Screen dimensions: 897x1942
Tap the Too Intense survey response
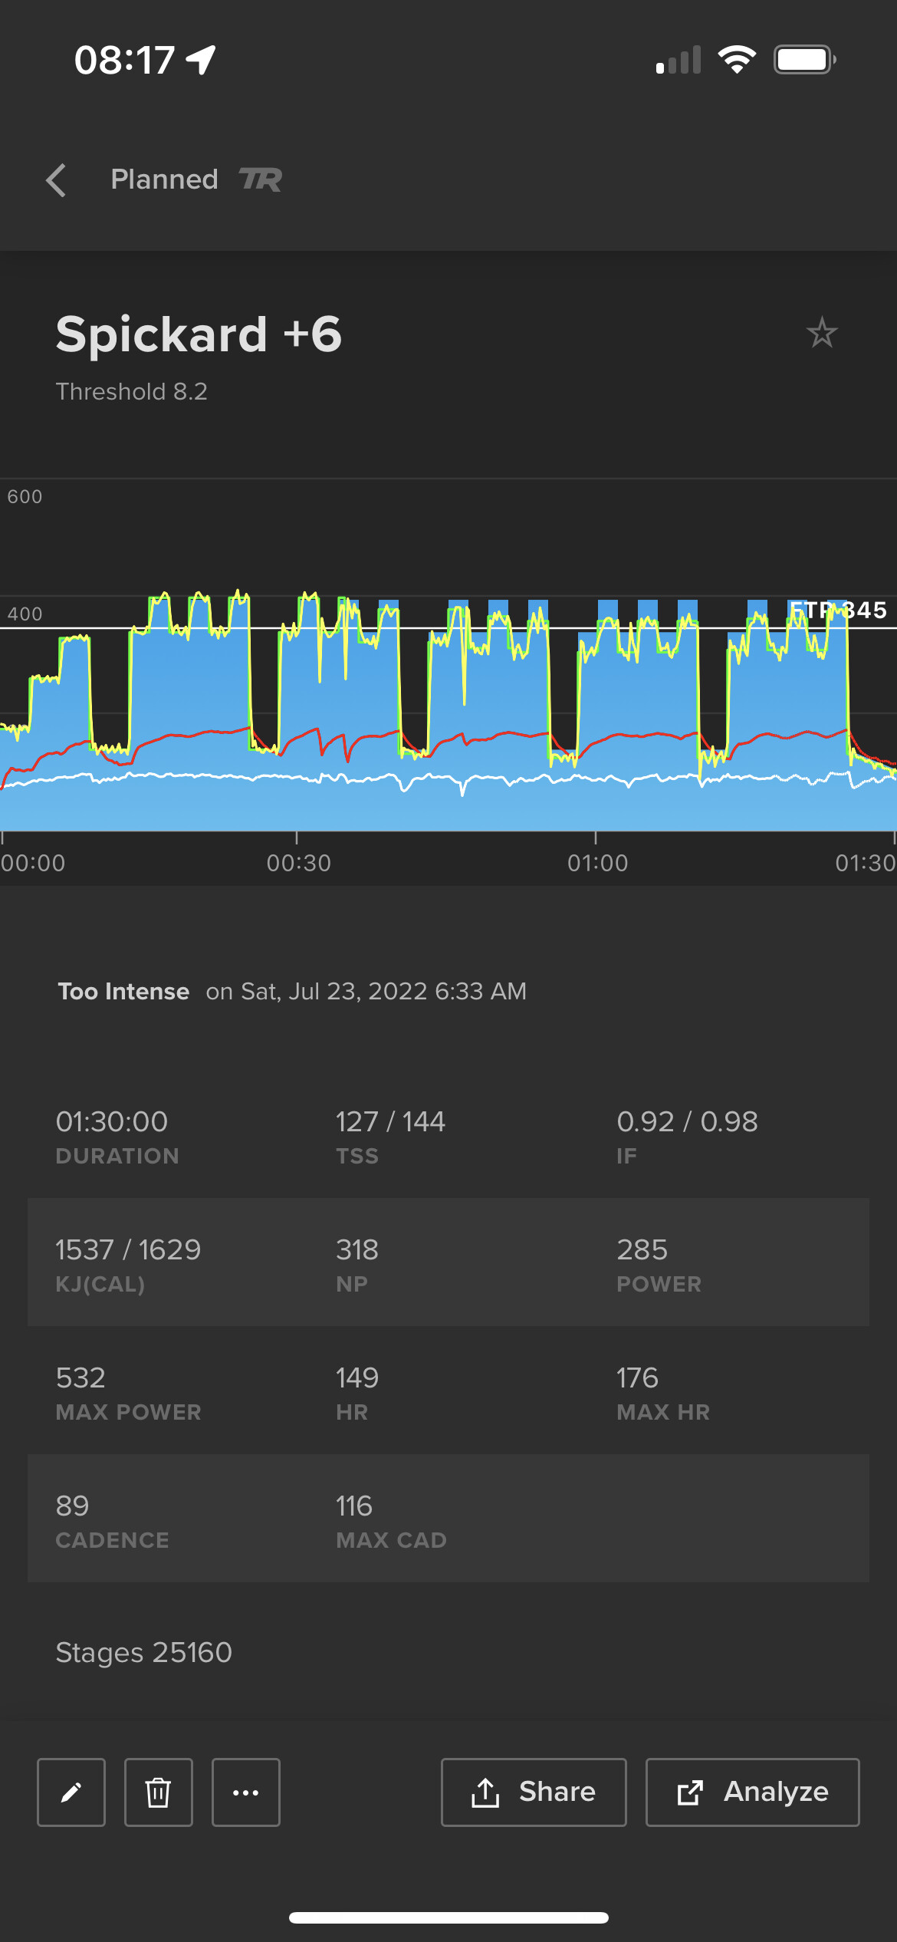click(x=123, y=991)
